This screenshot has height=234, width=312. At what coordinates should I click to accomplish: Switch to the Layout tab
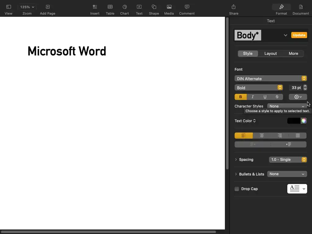(271, 54)
